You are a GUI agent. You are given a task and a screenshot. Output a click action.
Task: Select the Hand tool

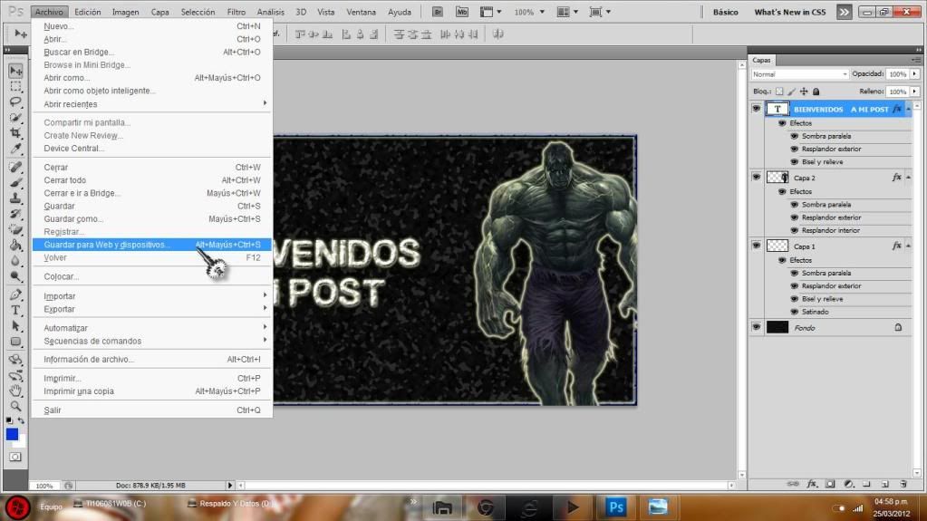(15, 391)
